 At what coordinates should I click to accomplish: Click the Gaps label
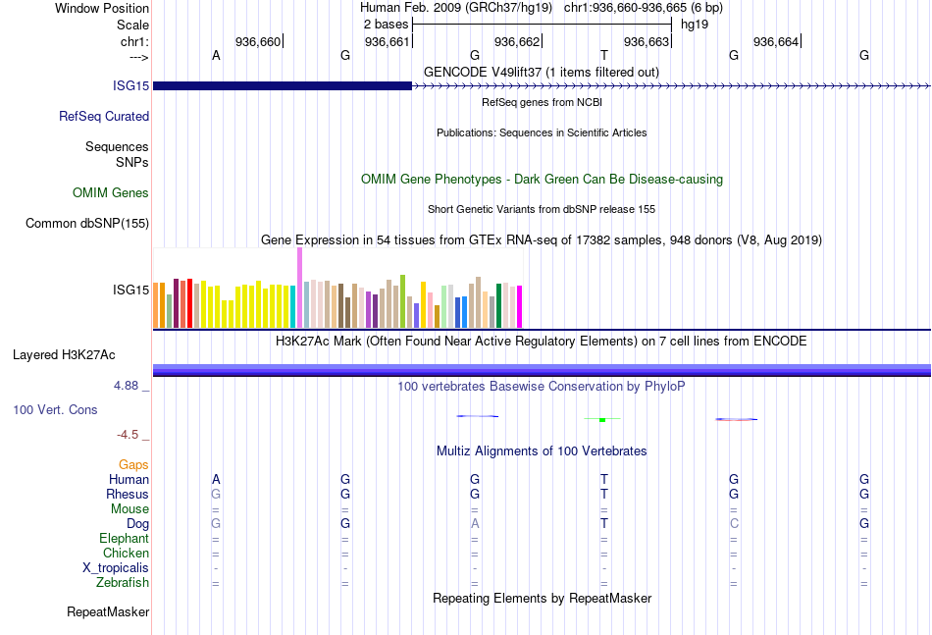click(133, 464)
